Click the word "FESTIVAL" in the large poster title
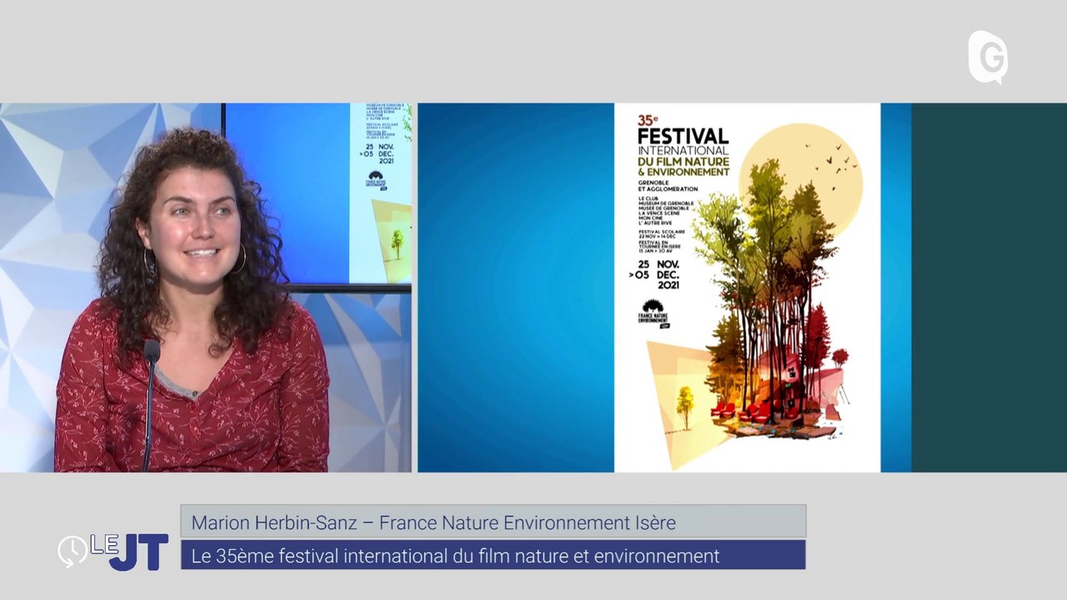This screenshot has width=1067, height=600. point(683,136)
